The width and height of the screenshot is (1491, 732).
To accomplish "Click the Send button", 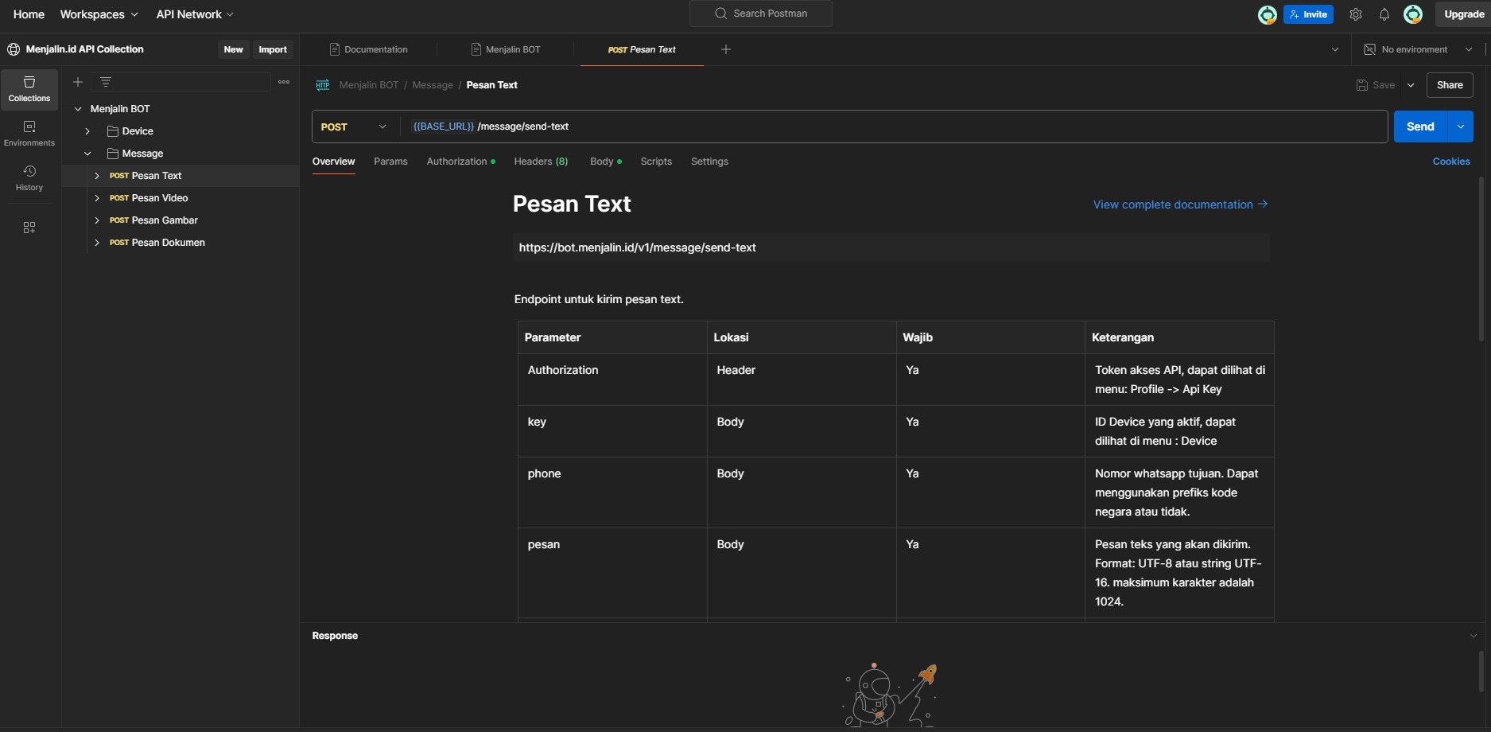I will (1420, 127).
